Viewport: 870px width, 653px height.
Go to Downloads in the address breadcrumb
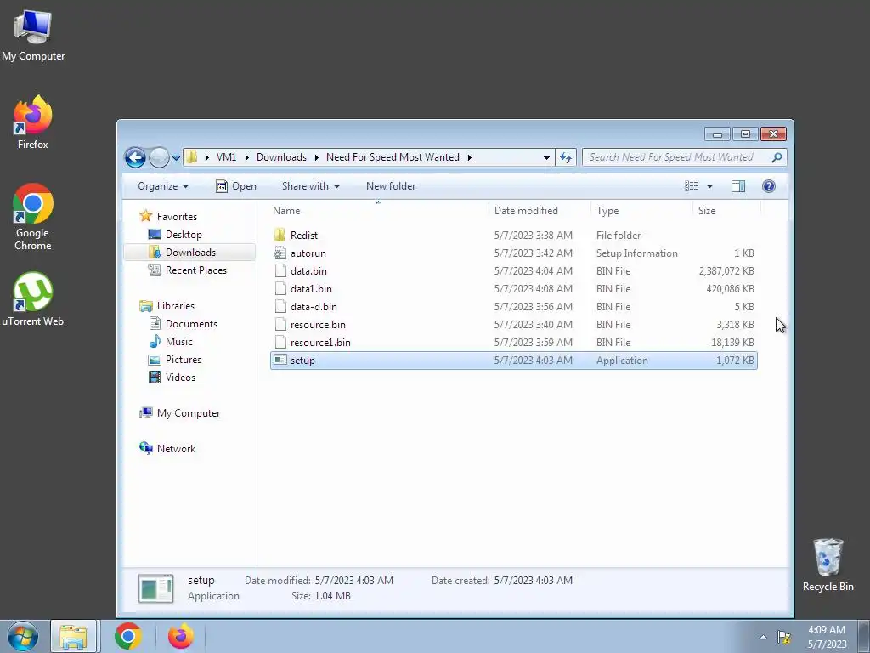(281, 157)
